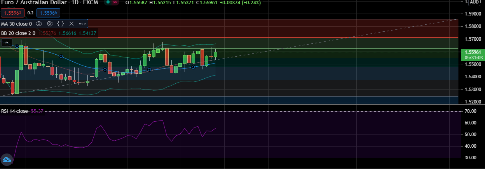Click the green market status dot
Image resolution: width=485 pixels, height=169 pixels.
[x=107, y=2]
